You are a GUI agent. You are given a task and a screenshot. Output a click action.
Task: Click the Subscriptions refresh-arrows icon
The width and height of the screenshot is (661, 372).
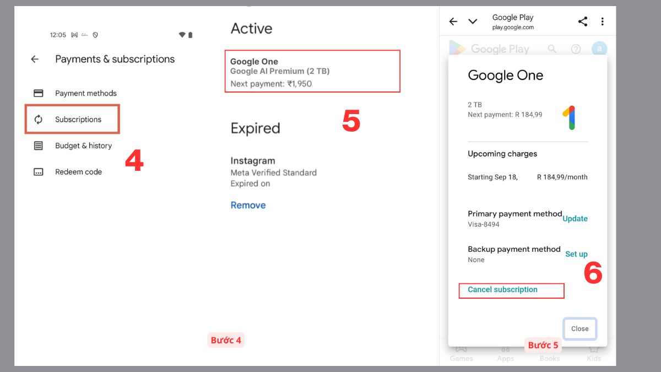[x=39, y=120]
